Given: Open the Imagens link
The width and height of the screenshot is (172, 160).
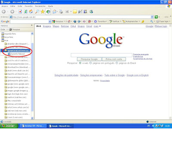Looking at the screenshot, I should (x=47, y=26).
